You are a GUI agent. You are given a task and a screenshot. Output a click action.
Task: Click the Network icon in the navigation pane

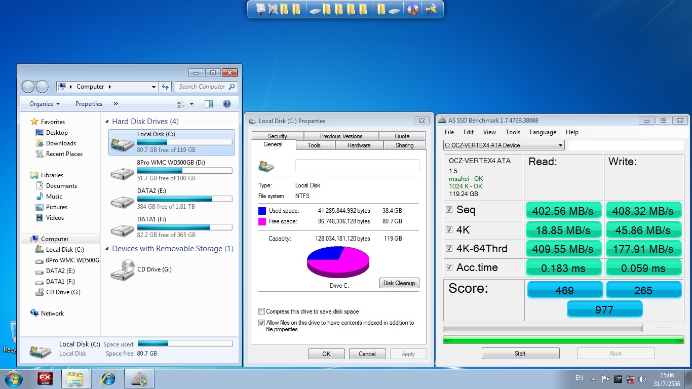pyautogui.click(x=34, y=313)
